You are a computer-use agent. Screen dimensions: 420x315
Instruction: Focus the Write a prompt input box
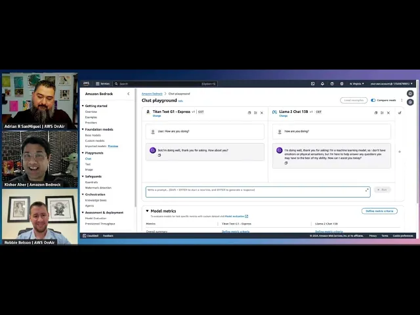pyautogui.click(x=258, y=192)
